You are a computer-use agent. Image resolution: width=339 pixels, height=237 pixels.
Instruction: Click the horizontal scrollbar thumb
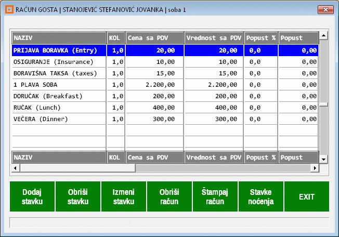(x=77, y=168)
